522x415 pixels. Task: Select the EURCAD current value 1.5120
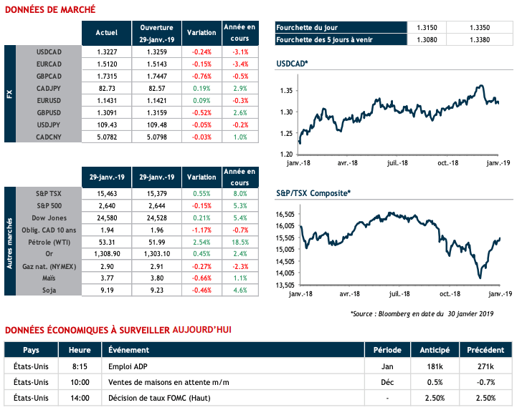coord(106,62)
